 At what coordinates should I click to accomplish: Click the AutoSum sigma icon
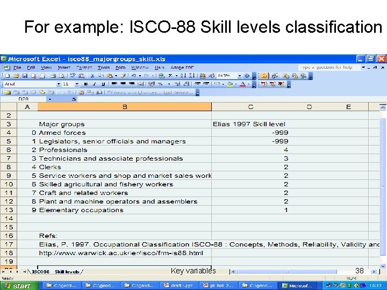click(x=170, y=76)
